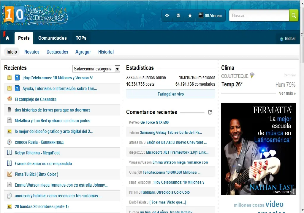
Task: Click image icon beside 20 bandas post
Action: point(9,206)
